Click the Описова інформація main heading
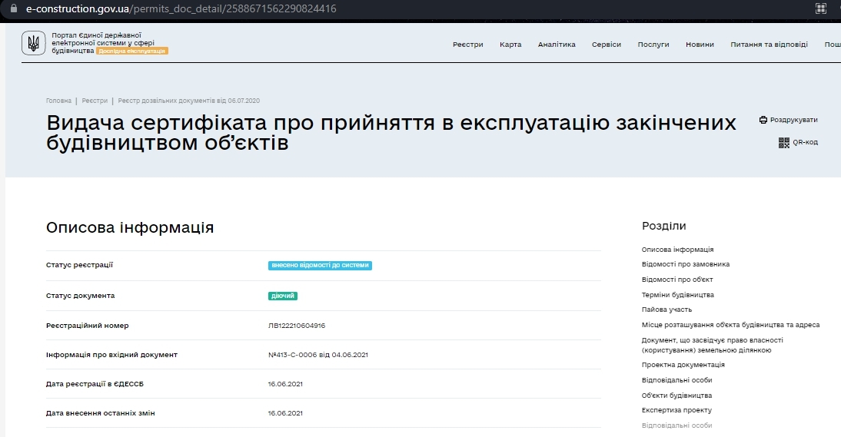Screen dimensions: 841x437 [x=130, y=227]
